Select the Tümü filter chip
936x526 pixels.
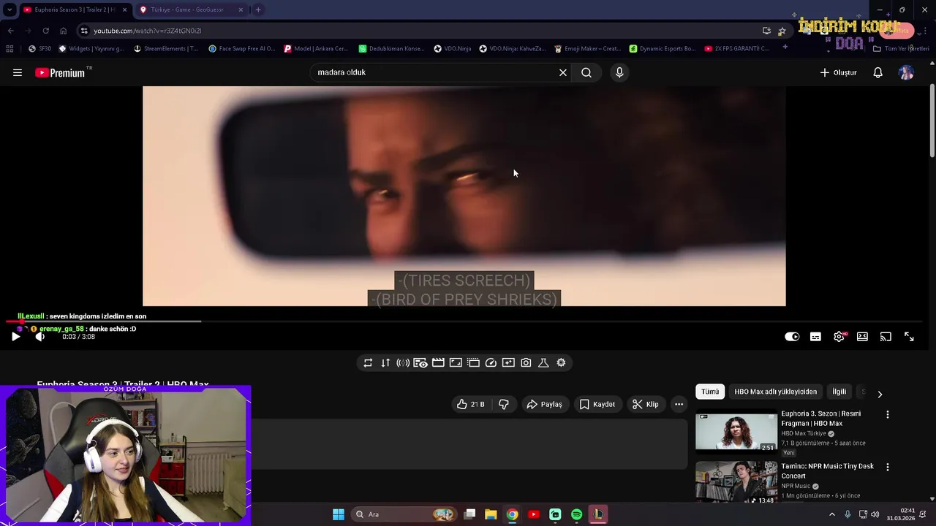coord(710,392)
